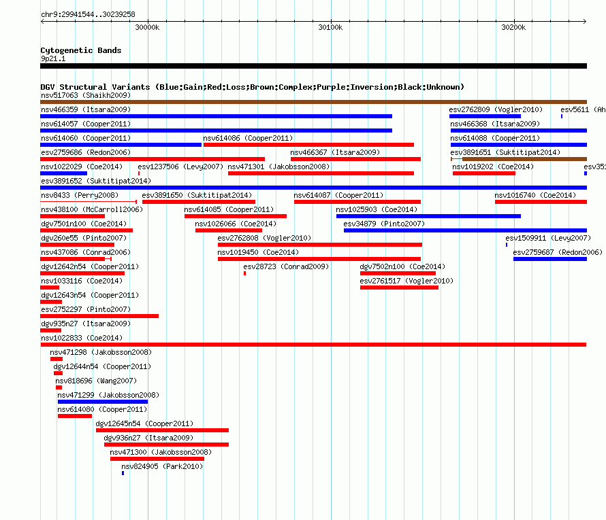Click the Cytogenetic Bands track title
The width and height of the screenshot is (606, 520).
tap(81, 50)
